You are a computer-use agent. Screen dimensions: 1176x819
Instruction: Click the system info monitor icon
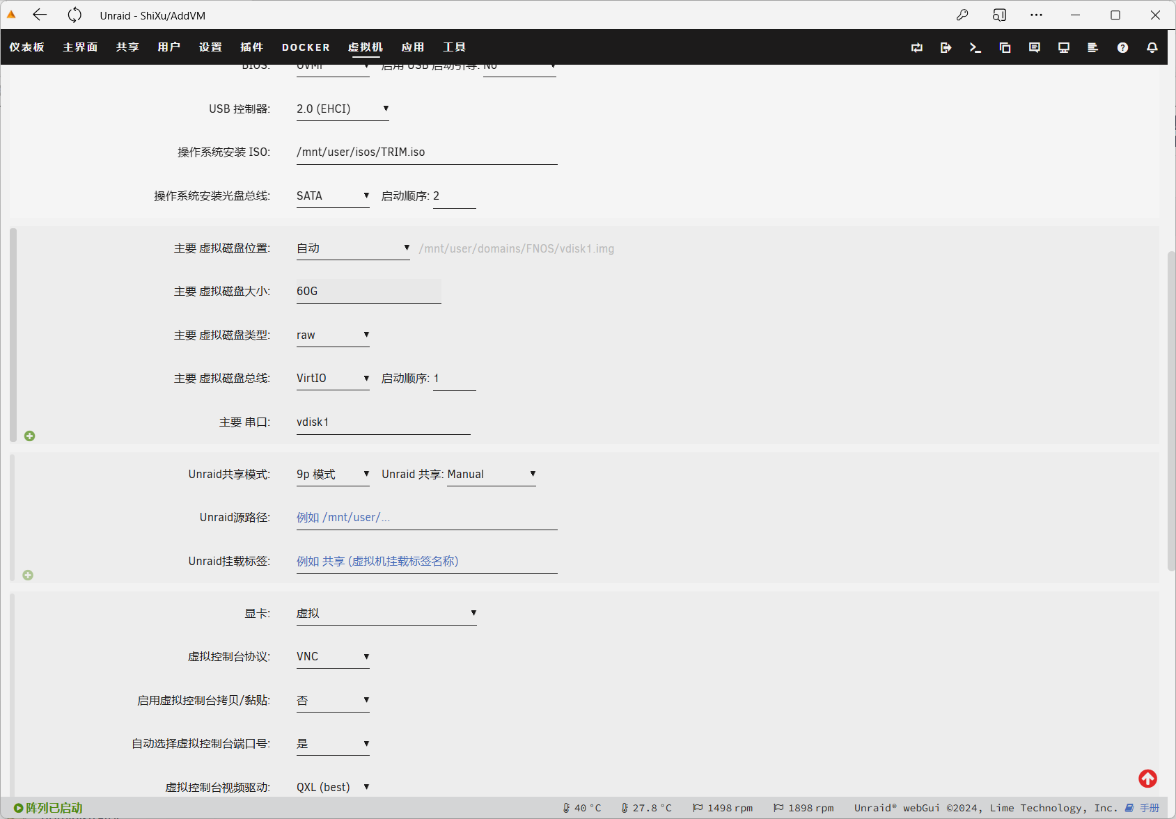coord(1064,47)
